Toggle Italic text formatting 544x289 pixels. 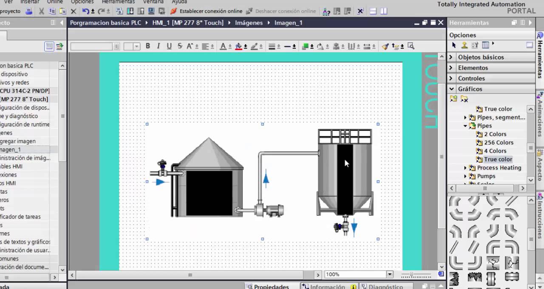pos(159,46)
